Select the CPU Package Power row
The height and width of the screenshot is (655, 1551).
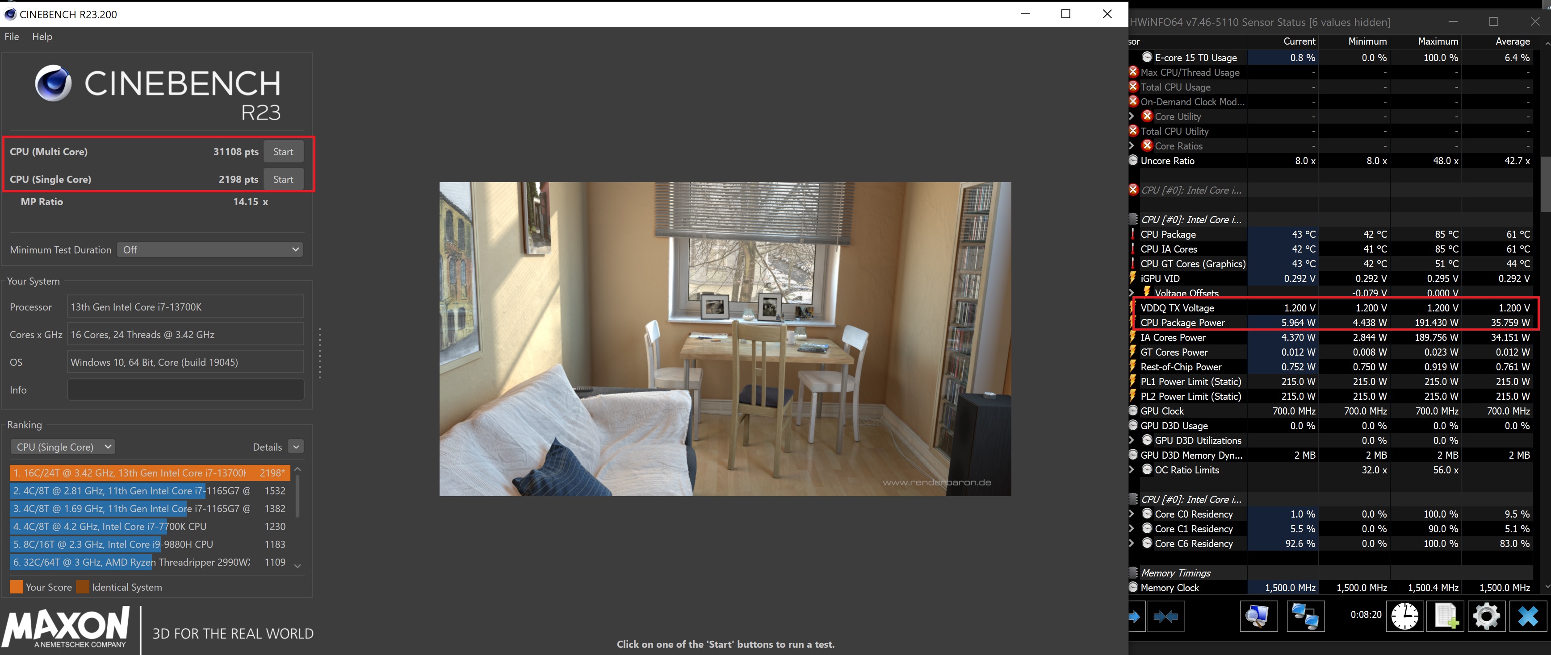click(x=1331, y=323)
